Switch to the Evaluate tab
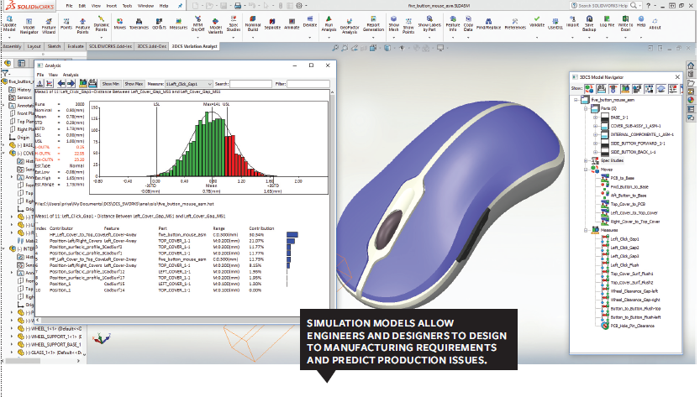The image size is (700, 397). click(x=76, y=46)
